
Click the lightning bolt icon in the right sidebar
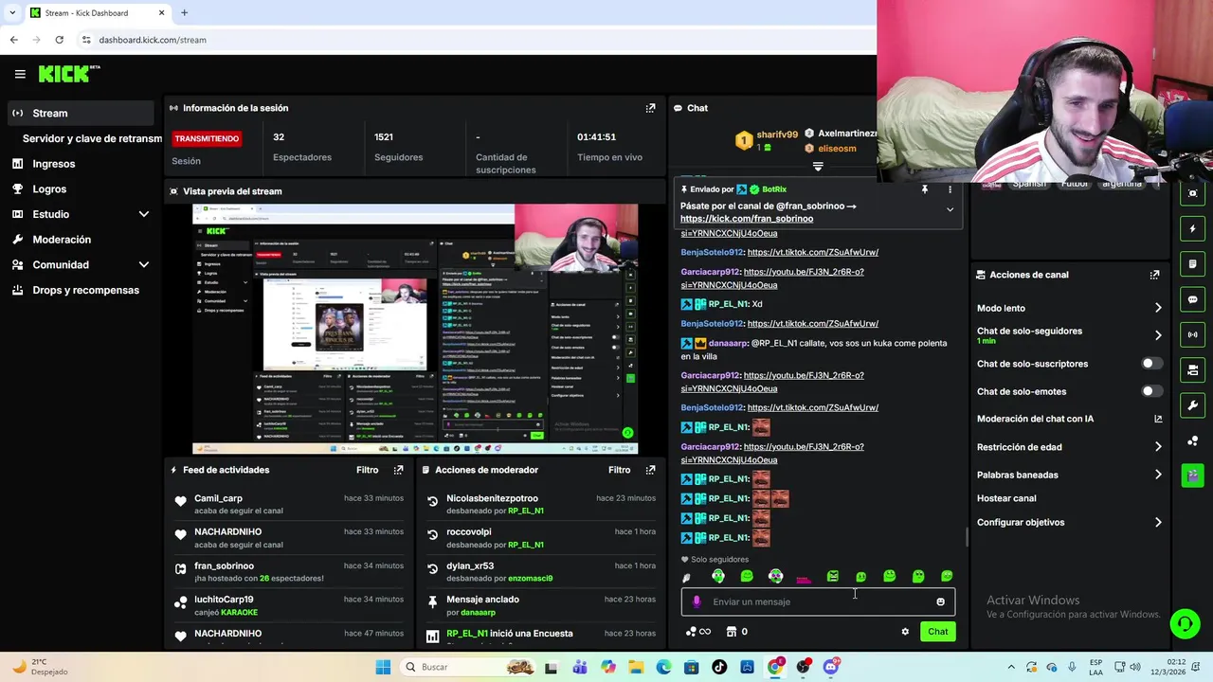1192,228
